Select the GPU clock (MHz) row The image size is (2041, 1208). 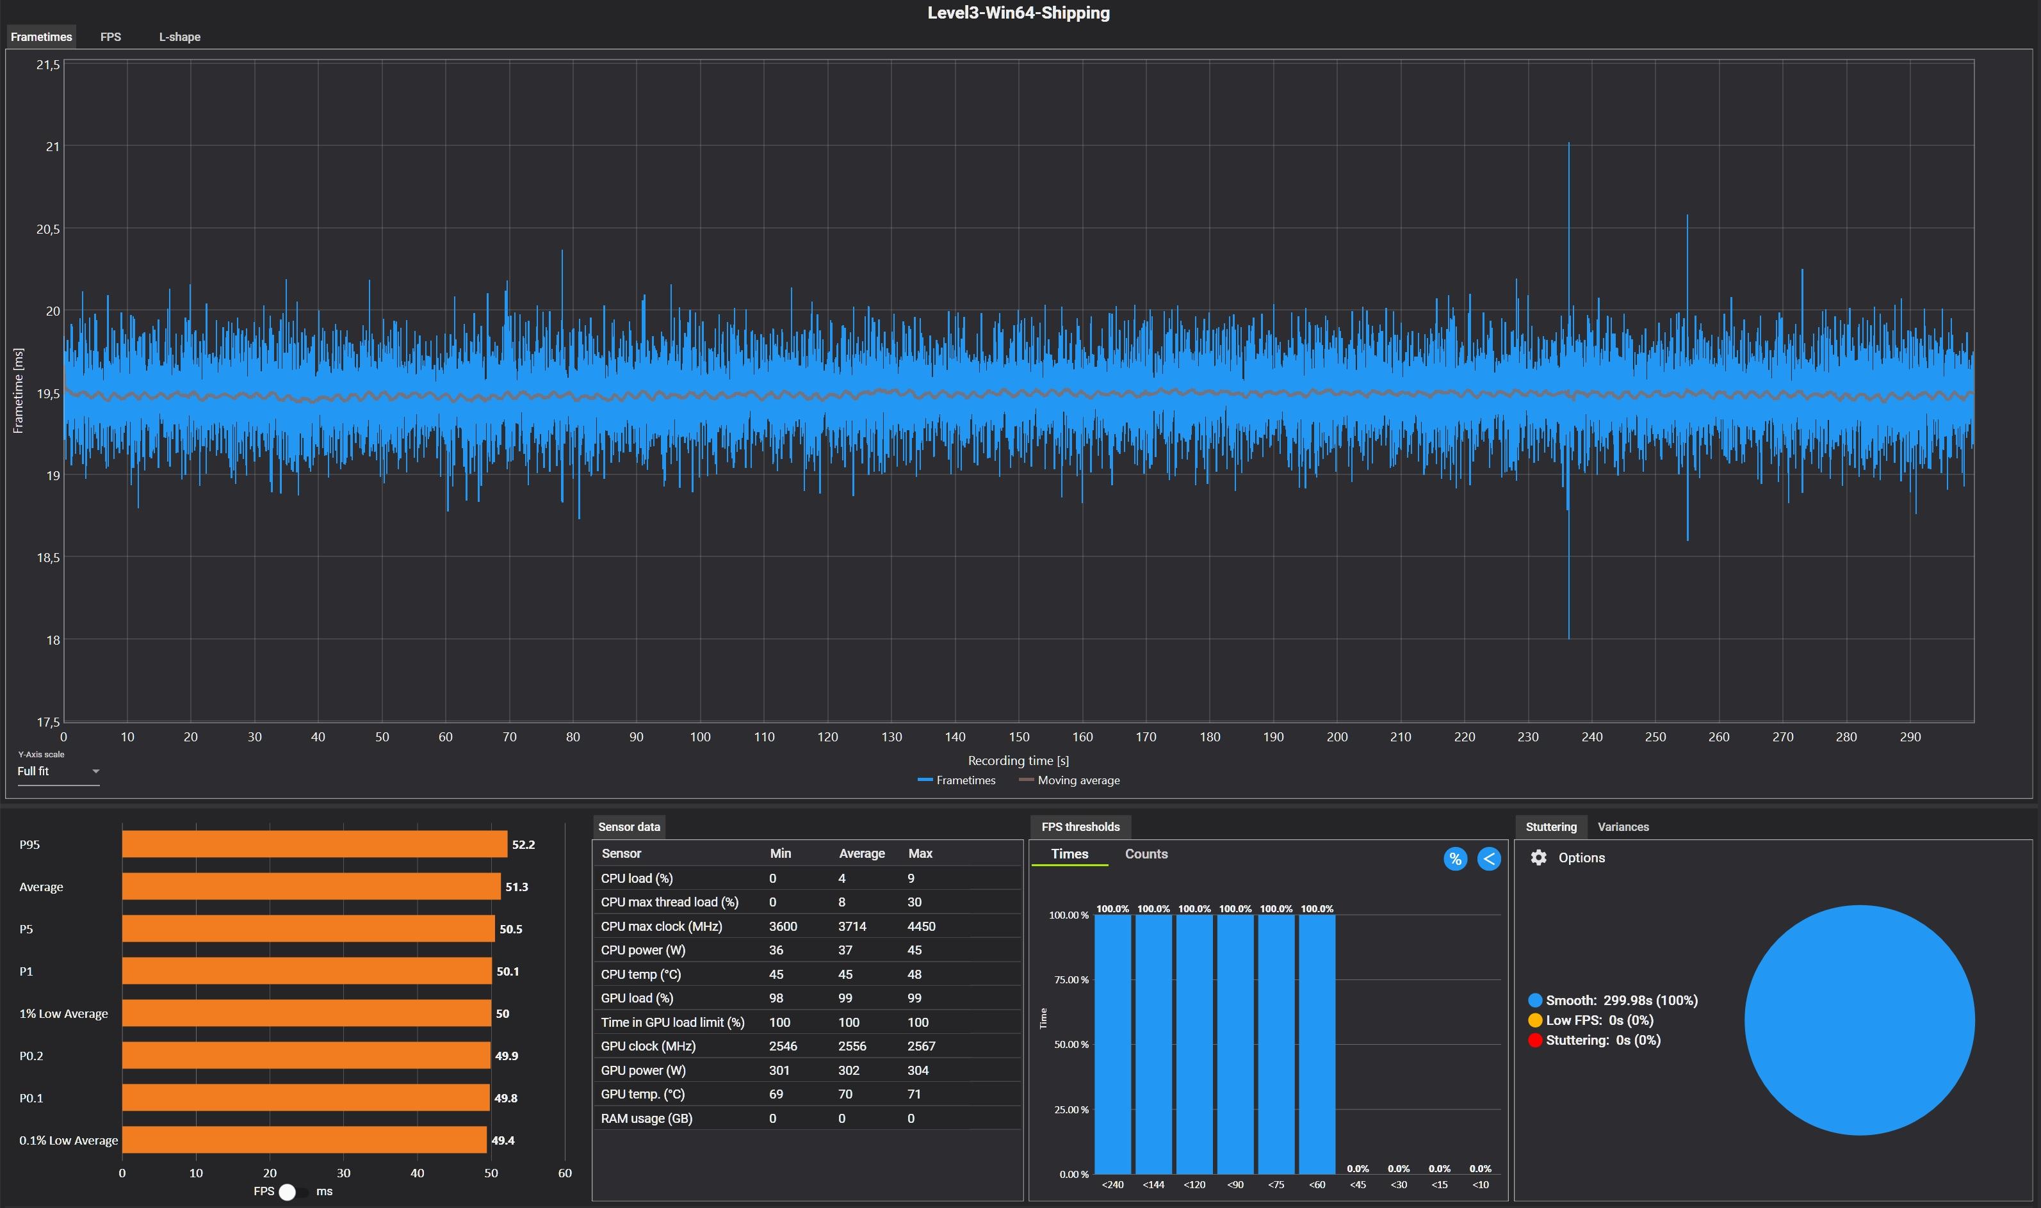tap(807, 1047)
